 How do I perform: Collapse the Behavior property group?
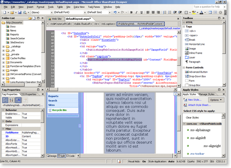[3, 110]
